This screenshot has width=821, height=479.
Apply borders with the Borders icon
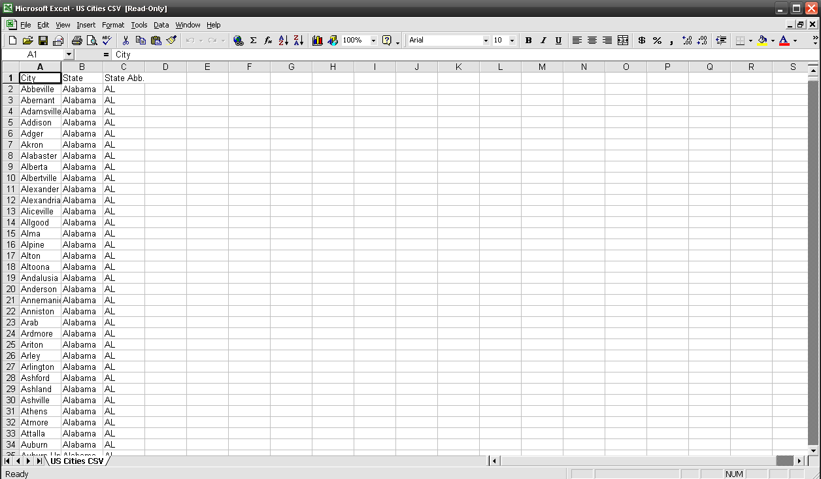[x=740, y=41]
